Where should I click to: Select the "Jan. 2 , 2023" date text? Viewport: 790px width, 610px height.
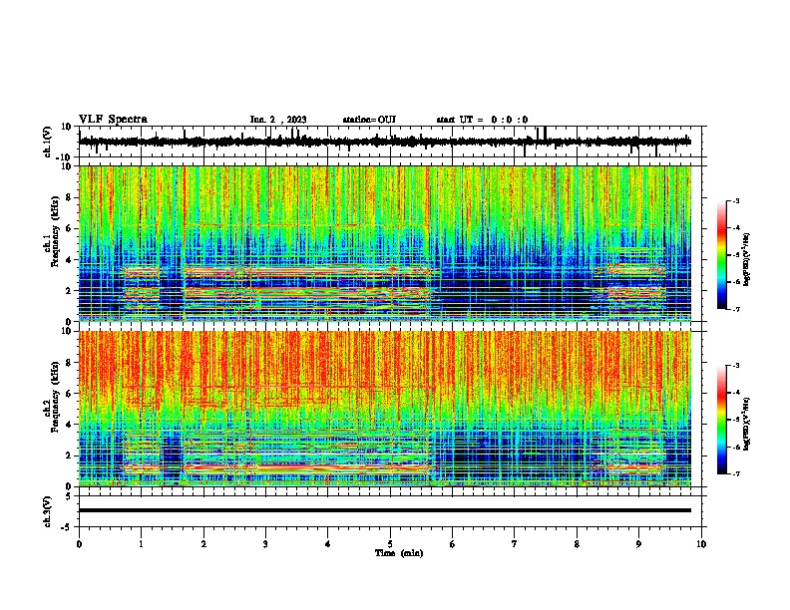(278, 120)
